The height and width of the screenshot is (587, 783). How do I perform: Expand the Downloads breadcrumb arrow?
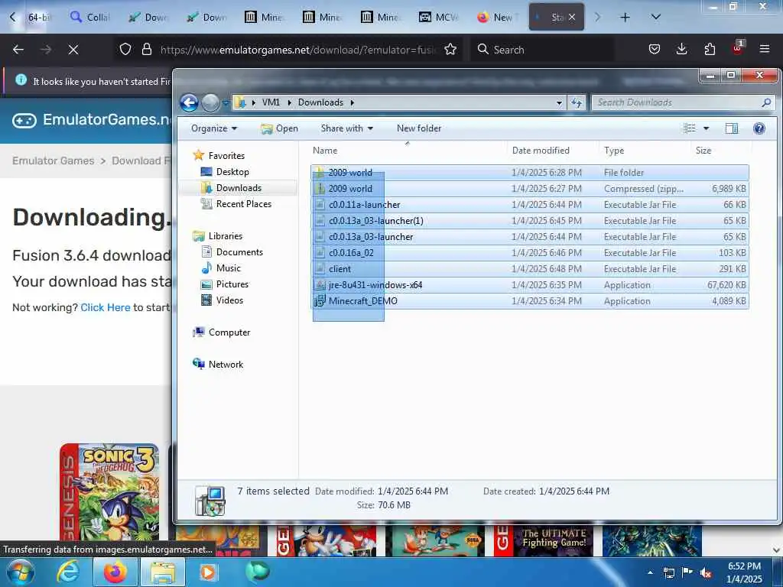coord(352,103)
